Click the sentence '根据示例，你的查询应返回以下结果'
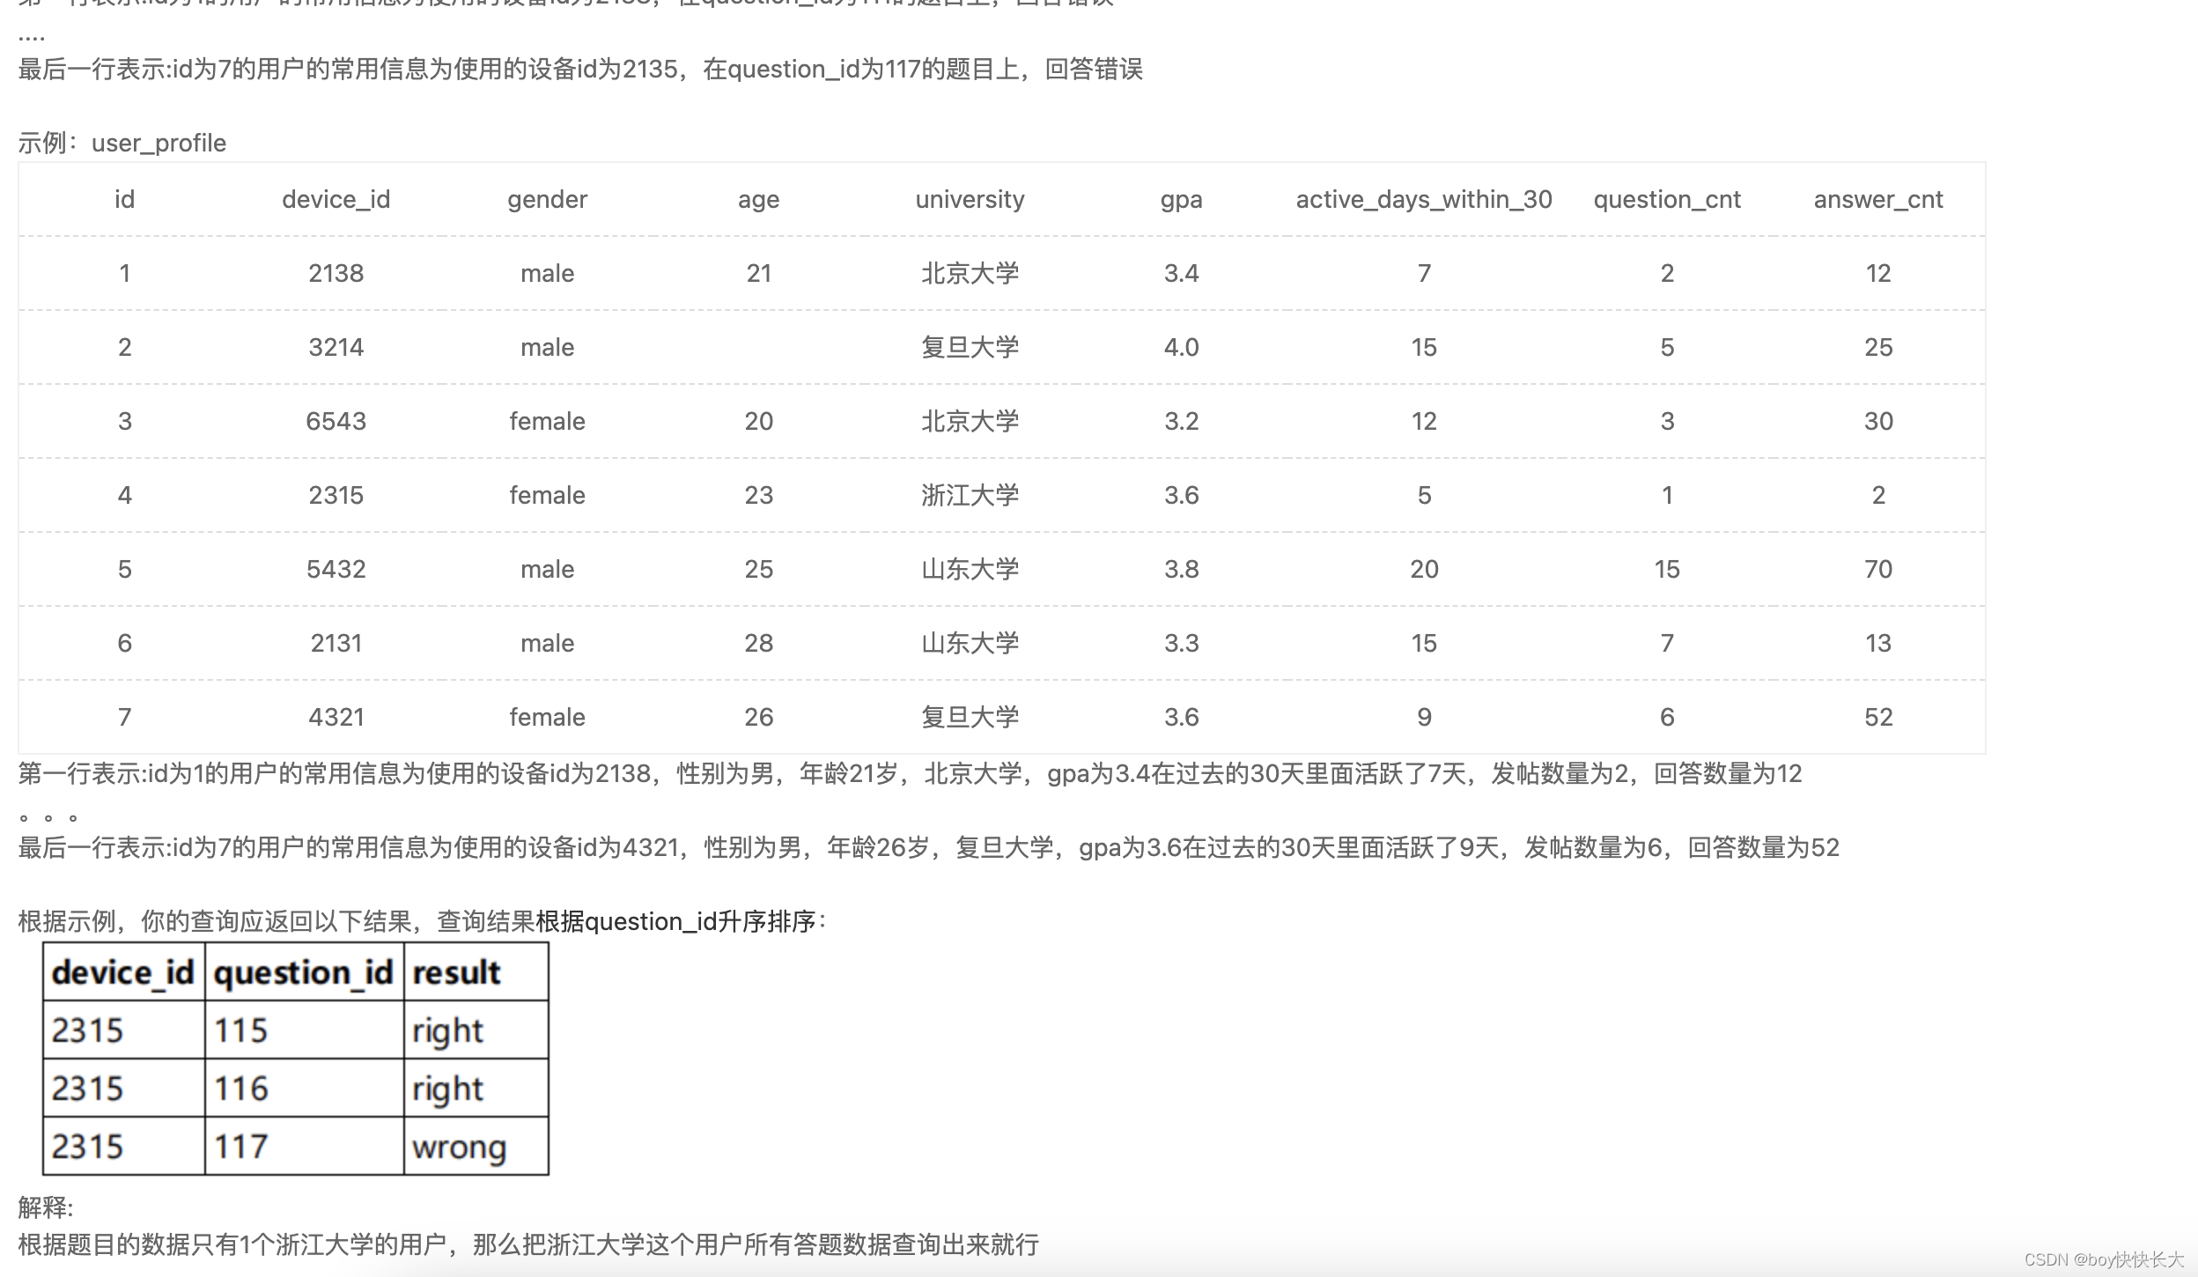This screenshot has width=2198, height=1277. (215, 921)
